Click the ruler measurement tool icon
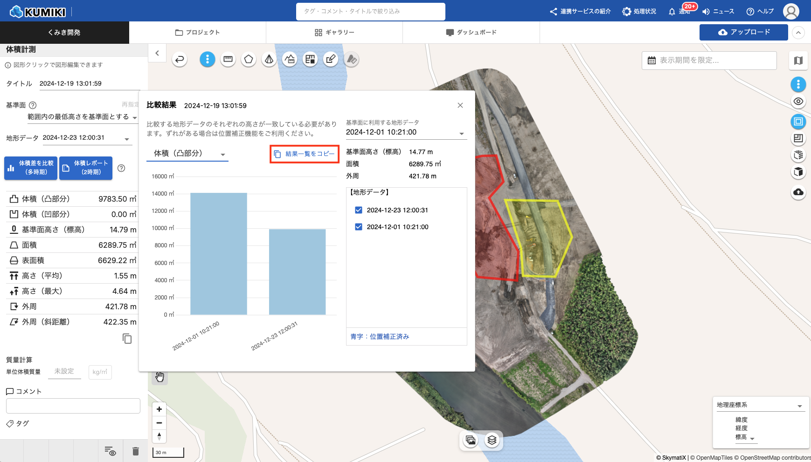 click(x=228, y=60)
